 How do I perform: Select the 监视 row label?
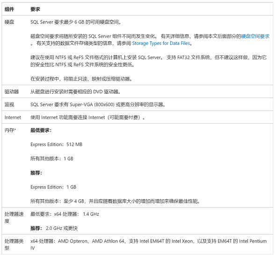pyautogui.click(x=9, y=105)
